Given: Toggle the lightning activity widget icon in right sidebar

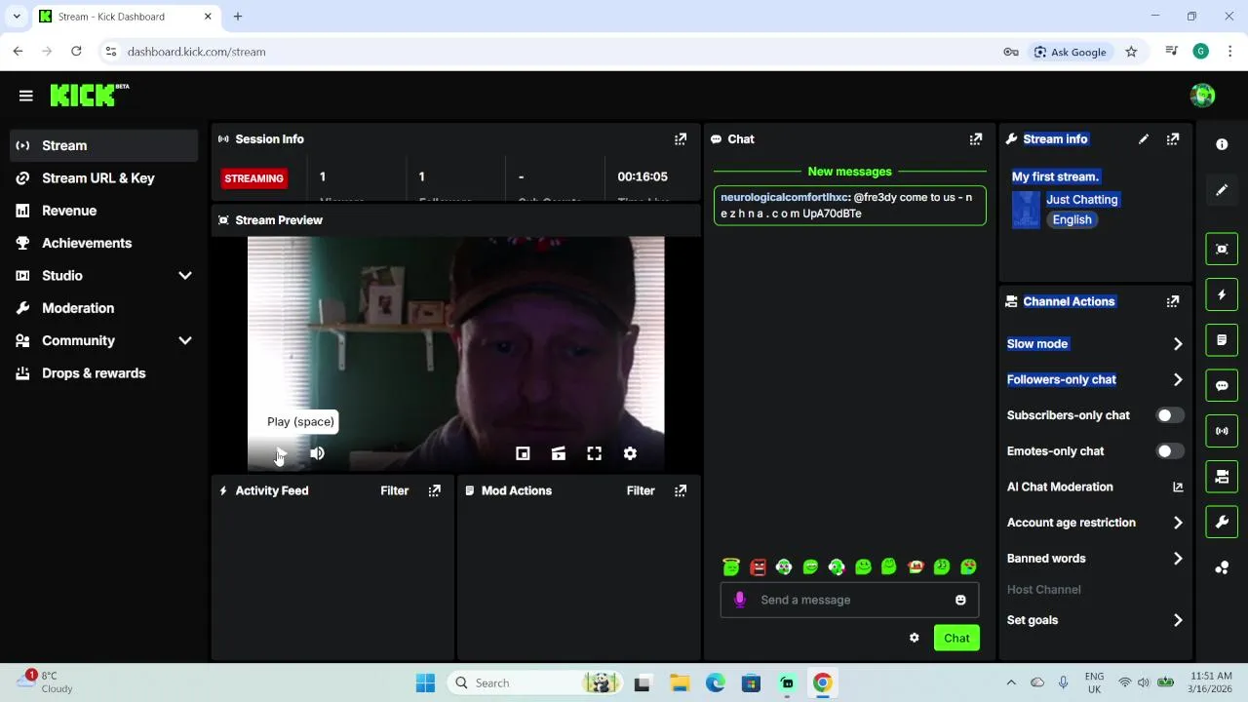Looking at the screenshot, I should [x=1222, y=294].
